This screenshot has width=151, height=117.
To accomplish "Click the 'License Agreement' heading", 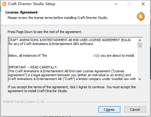I will click(22, 12).
